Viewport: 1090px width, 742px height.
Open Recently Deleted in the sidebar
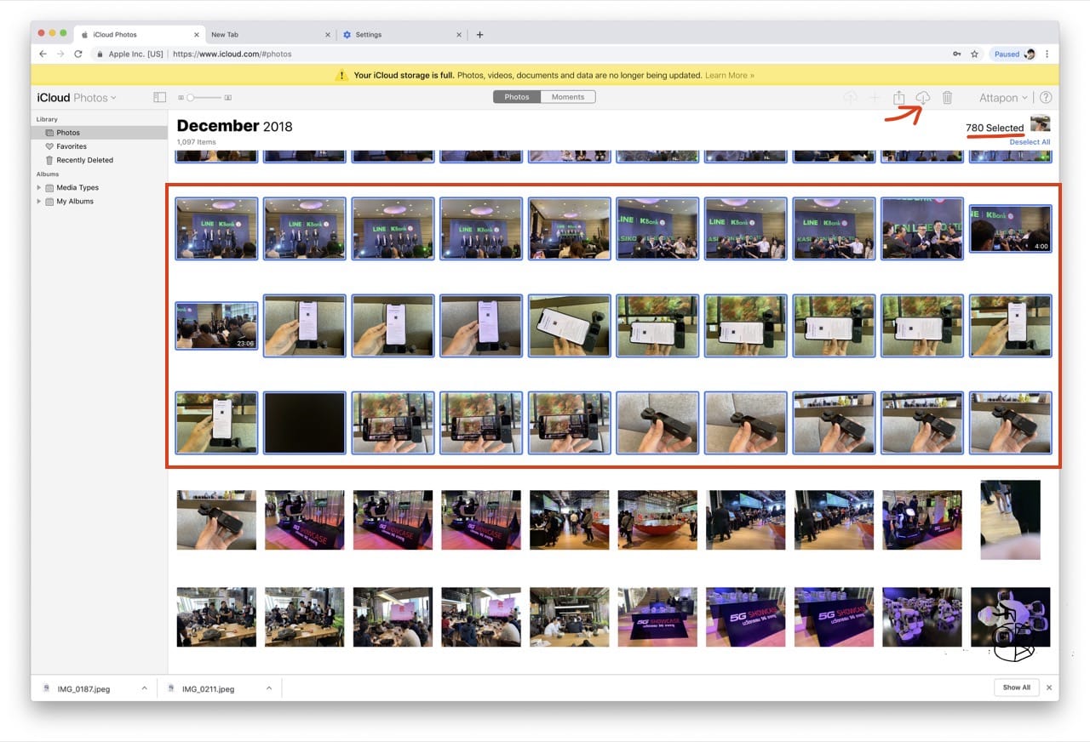tap(85, 159)
